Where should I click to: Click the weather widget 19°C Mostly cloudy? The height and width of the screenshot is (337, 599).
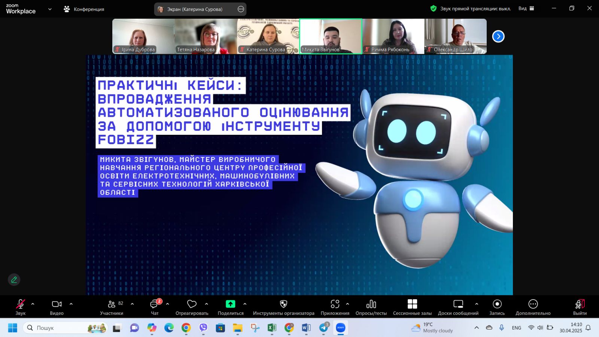pyautogui.click(x=432, y=328)
